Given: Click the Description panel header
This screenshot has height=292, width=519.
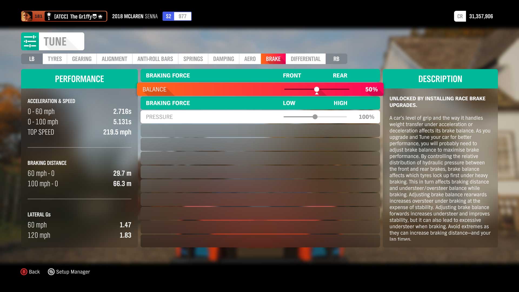Looking at the screenshot, I should (x=440, y=79).
